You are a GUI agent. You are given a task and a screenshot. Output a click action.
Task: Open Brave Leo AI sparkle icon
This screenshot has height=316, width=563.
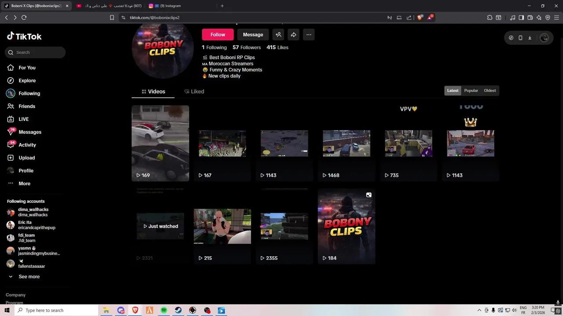tap(539, 18)
